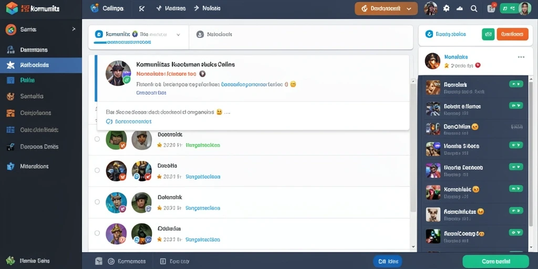Screen dimensions: 538x269
Task: Select the radio button for Delenahk row
Action: (97, 202)
